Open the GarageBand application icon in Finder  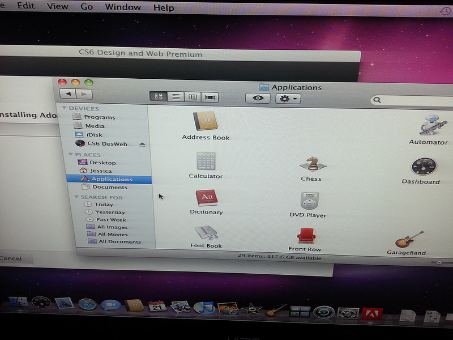click(407, 243)
